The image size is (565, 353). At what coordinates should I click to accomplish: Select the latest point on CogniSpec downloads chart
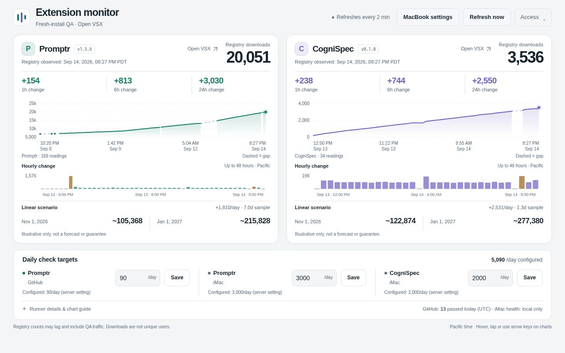tap(539, 108)
